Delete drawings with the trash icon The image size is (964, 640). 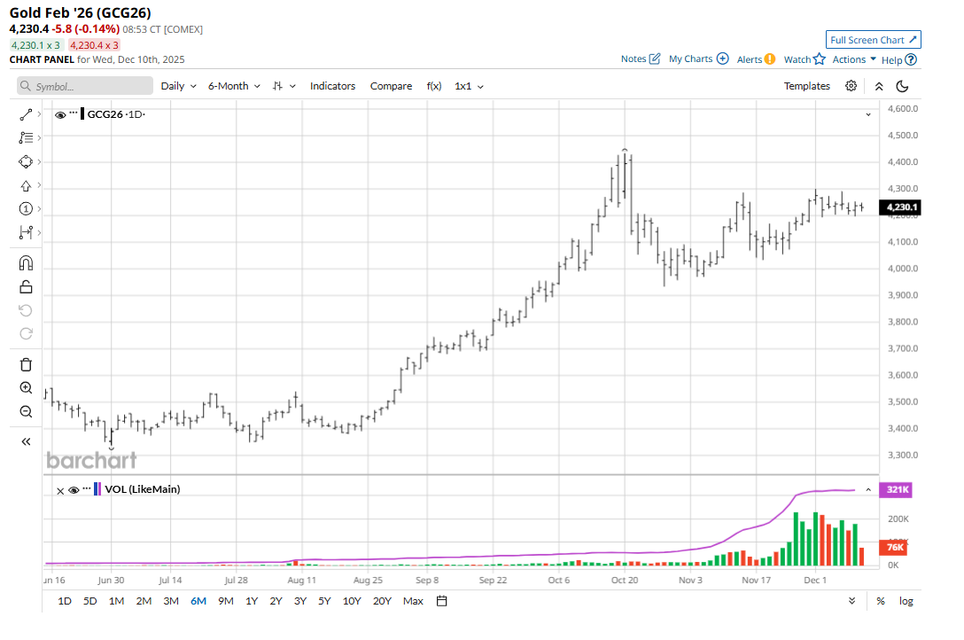tap(26, 364)
